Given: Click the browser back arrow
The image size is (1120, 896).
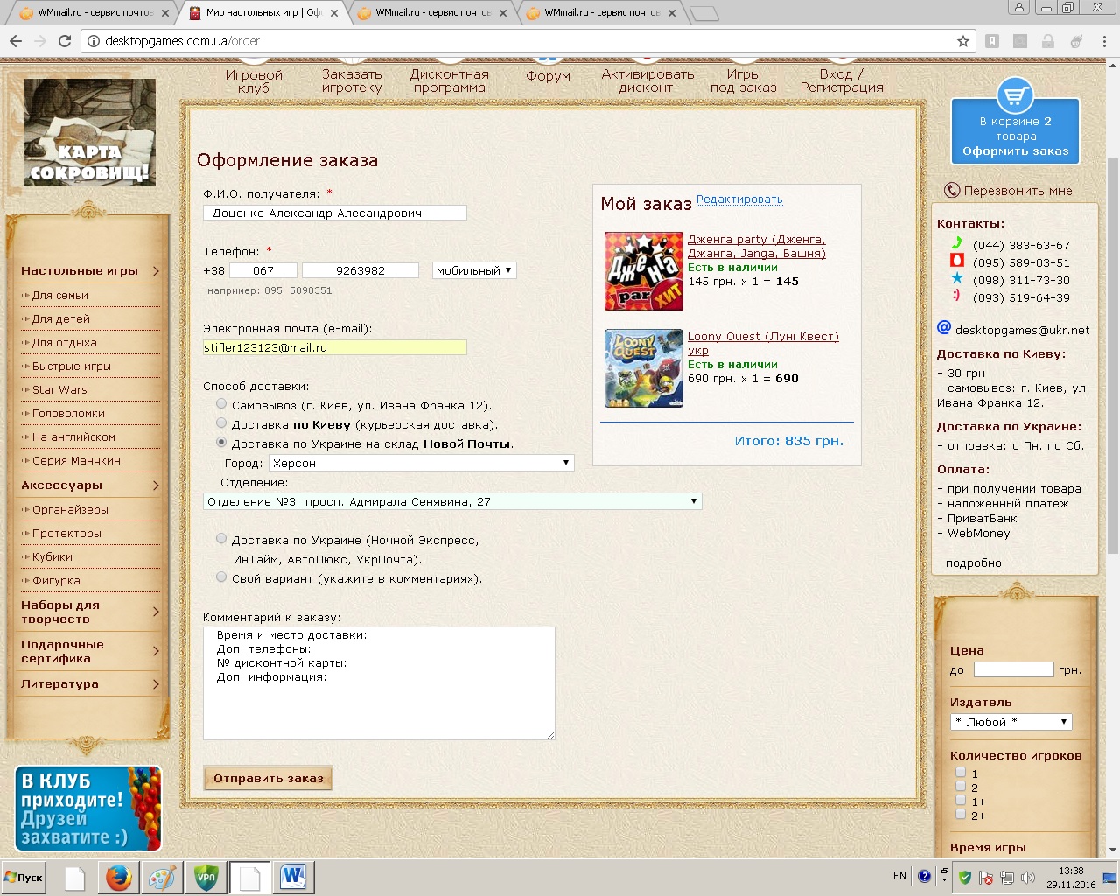Looking at the screenshot, I should click(x=16, y=41).
